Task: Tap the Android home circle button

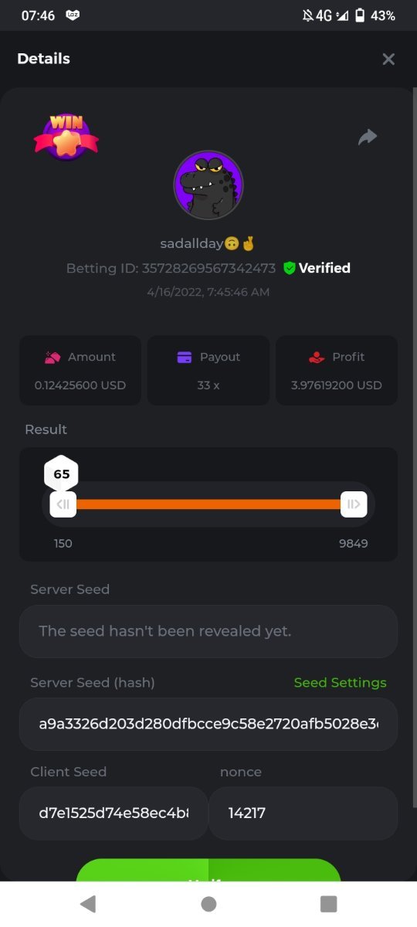Action: [x=208, y=904]
